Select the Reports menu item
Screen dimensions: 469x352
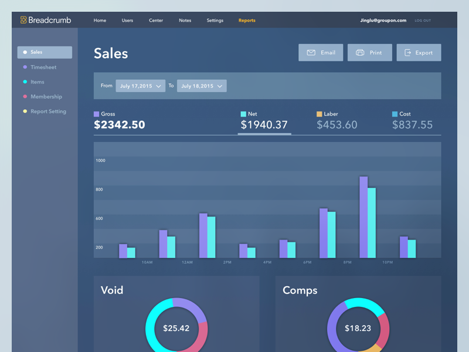tap(247, 21)
